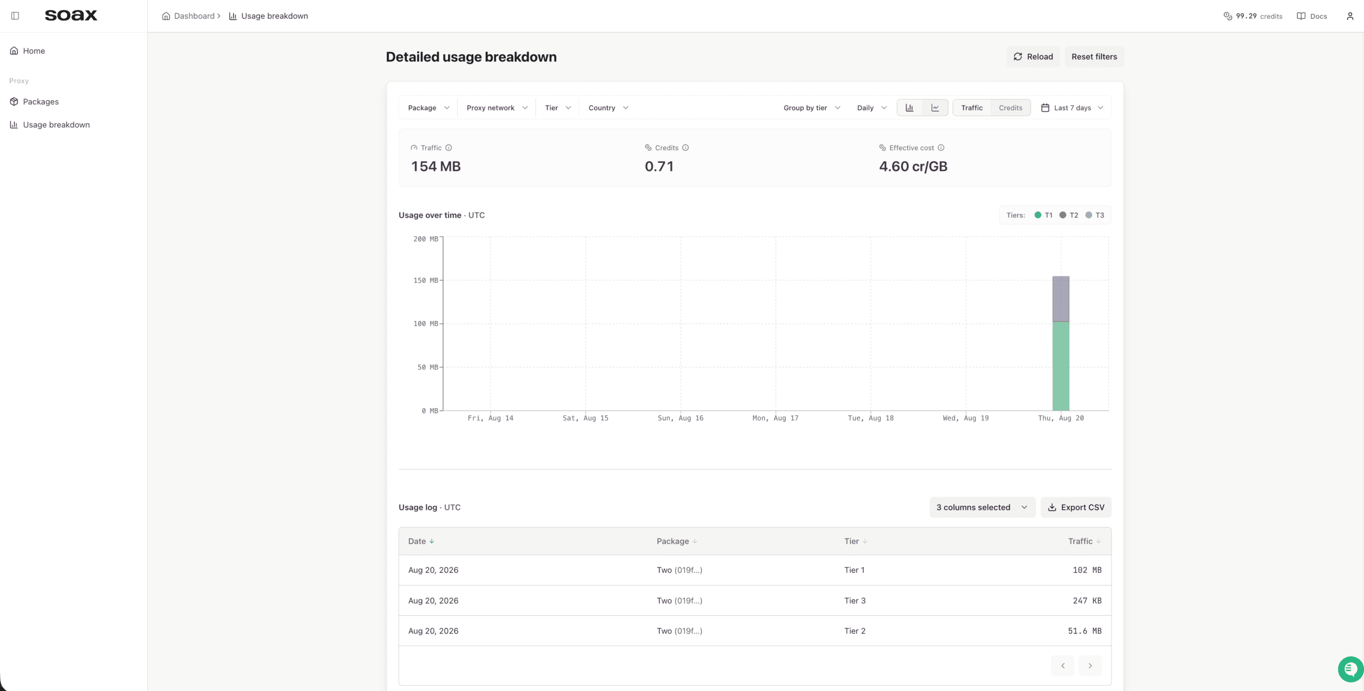The width and height of the screenshot is (1364, 691).
Task: Open the Daily interval dropdown
Action: [x=872, y=108]
